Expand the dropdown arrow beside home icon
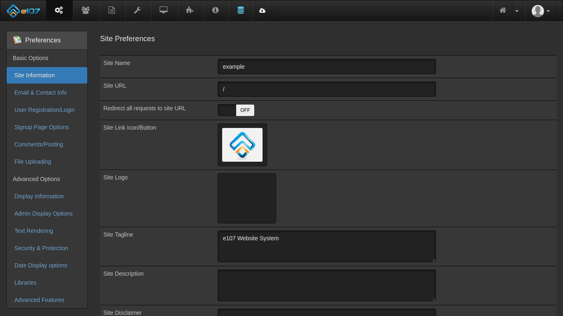This screenshot has width=563, height=316. (x=517, y=11)
